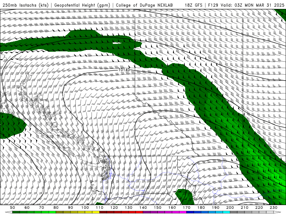
Task: Click the 50 value on the color scale
Action: 13,208
